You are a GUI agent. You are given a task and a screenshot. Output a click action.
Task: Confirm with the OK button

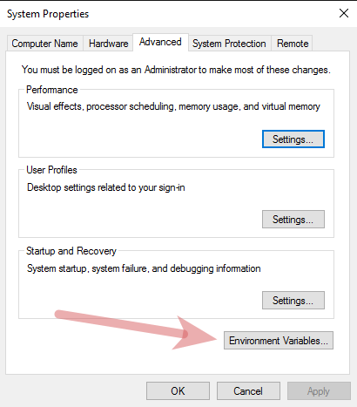click(178, 391)
